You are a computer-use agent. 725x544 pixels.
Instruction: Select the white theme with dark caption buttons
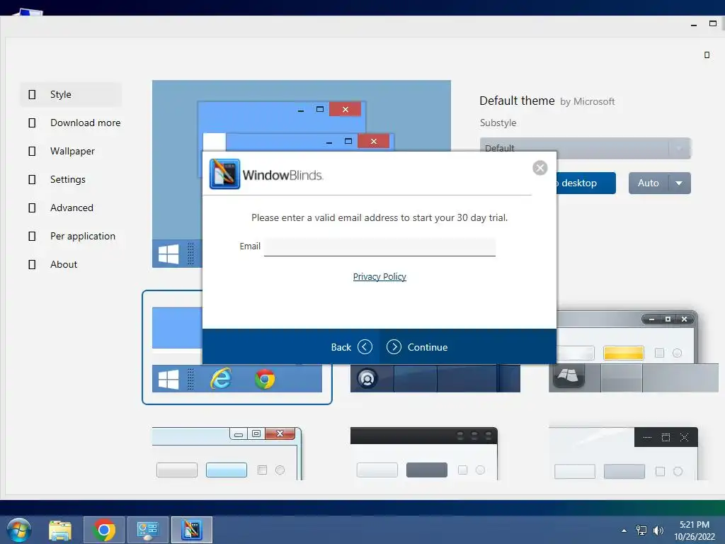623,453
